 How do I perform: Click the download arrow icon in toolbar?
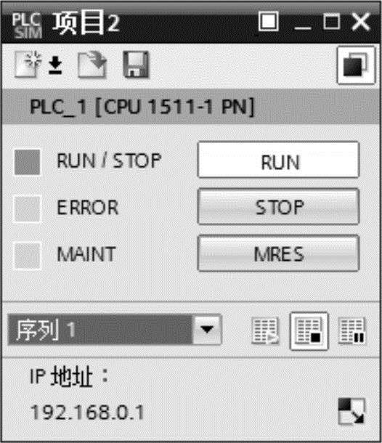click(x=55, y=65)
